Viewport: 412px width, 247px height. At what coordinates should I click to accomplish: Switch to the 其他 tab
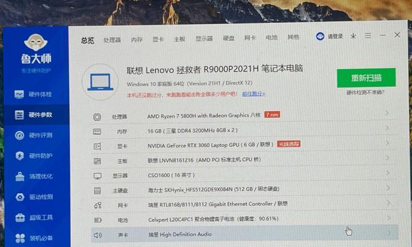293,37
